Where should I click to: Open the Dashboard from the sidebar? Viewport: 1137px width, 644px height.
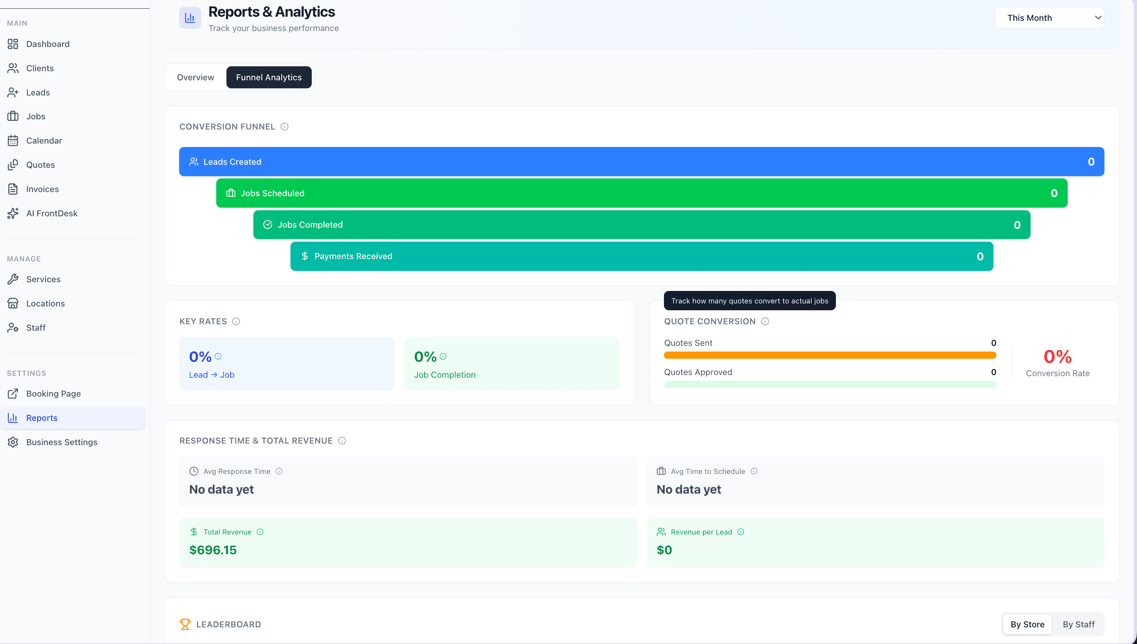click(47, 44)
